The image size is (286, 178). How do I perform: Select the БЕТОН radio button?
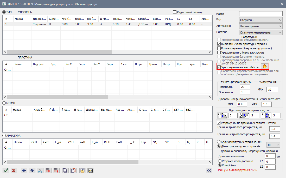tap(4, 103)
